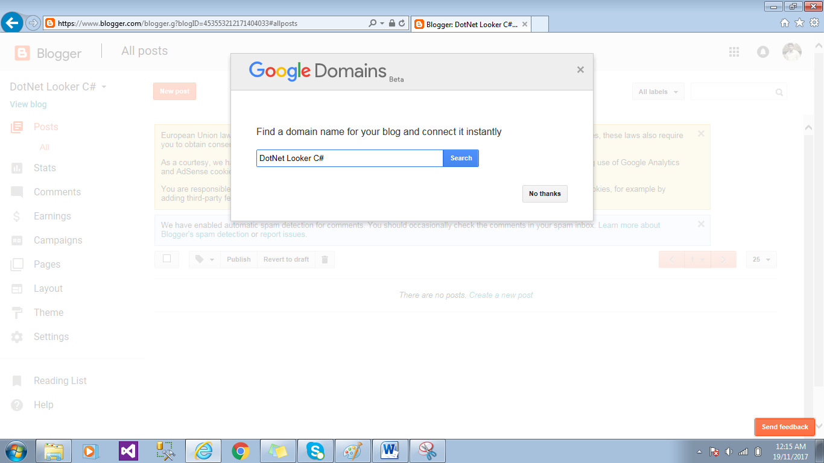
Task: Dismiss the European Union notice
Action: (x=701, y=134)
